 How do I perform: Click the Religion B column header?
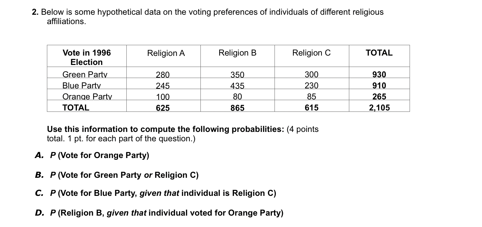(x=237, y=53)
